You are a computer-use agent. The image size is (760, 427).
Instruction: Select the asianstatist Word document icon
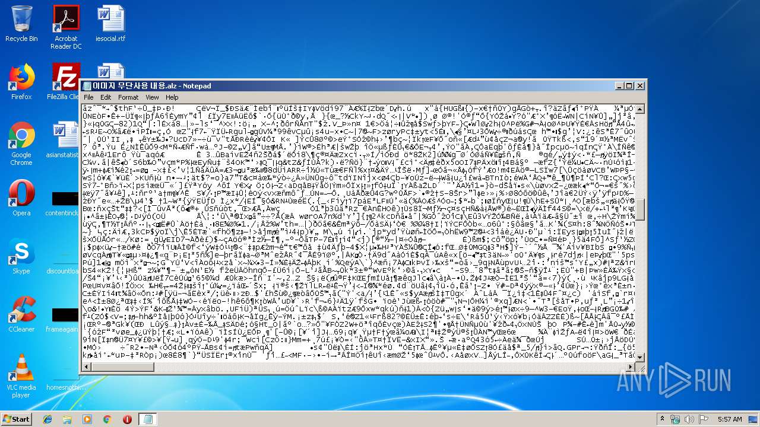[64, 140]
